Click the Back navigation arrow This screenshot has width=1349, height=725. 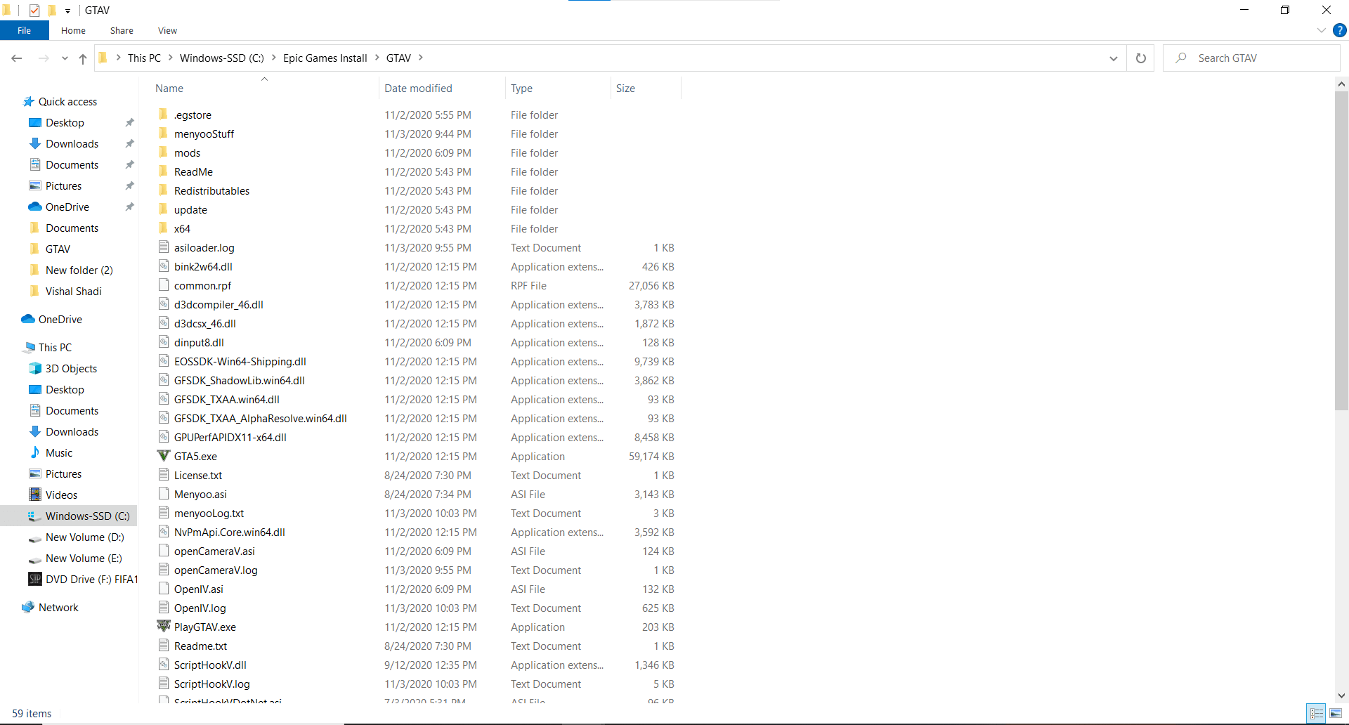pyautogui.click(x=17, y=58)
